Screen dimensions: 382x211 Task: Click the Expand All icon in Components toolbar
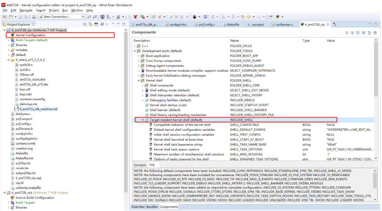click(x=364, y=33)
